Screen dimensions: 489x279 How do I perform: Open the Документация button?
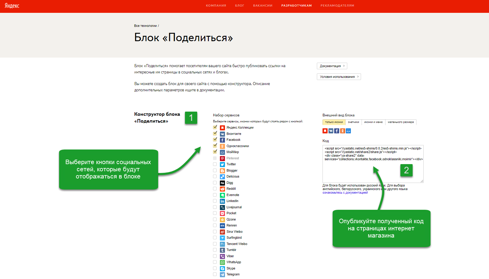click(x=332, y=66)
